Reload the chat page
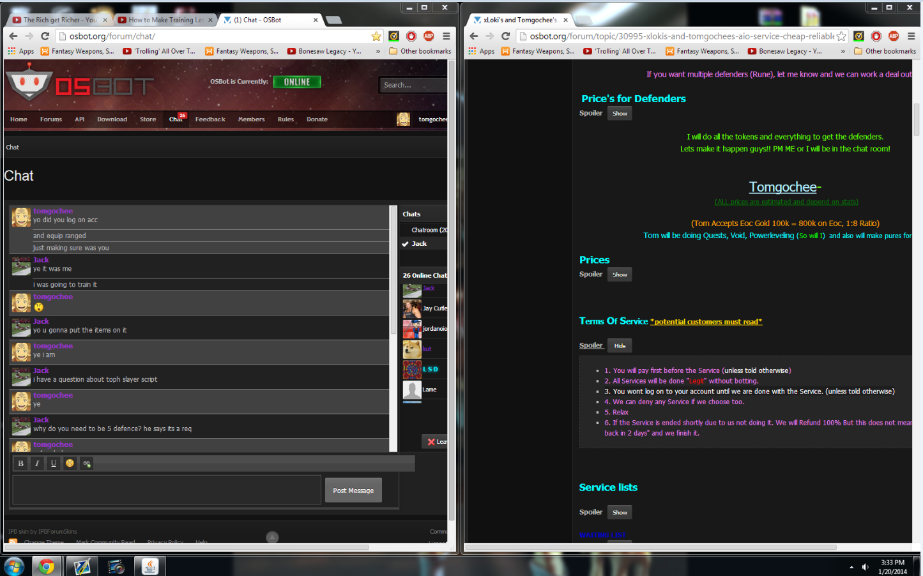This screenshot has width=923, height=576. pyautogui.click(x=45, y=36)
